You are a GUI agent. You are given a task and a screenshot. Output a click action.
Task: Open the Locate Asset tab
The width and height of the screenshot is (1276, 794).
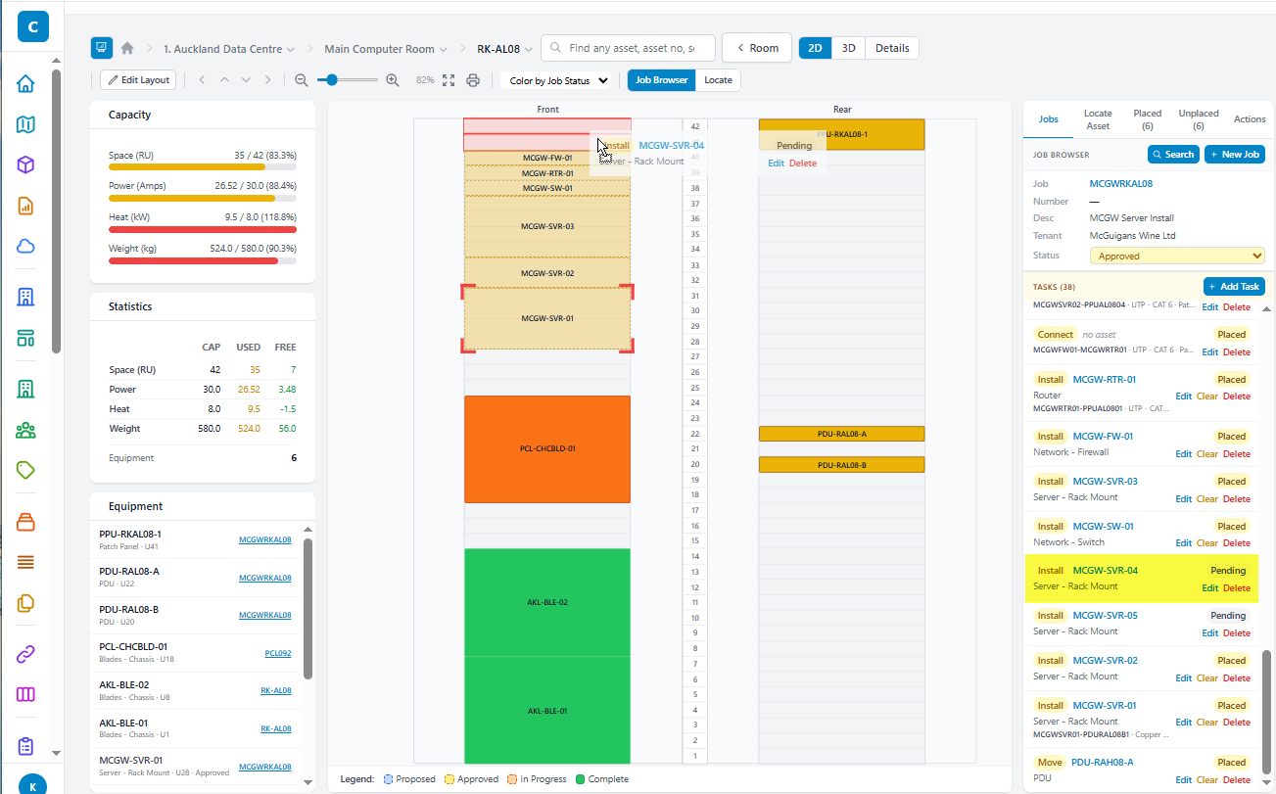1098,119
